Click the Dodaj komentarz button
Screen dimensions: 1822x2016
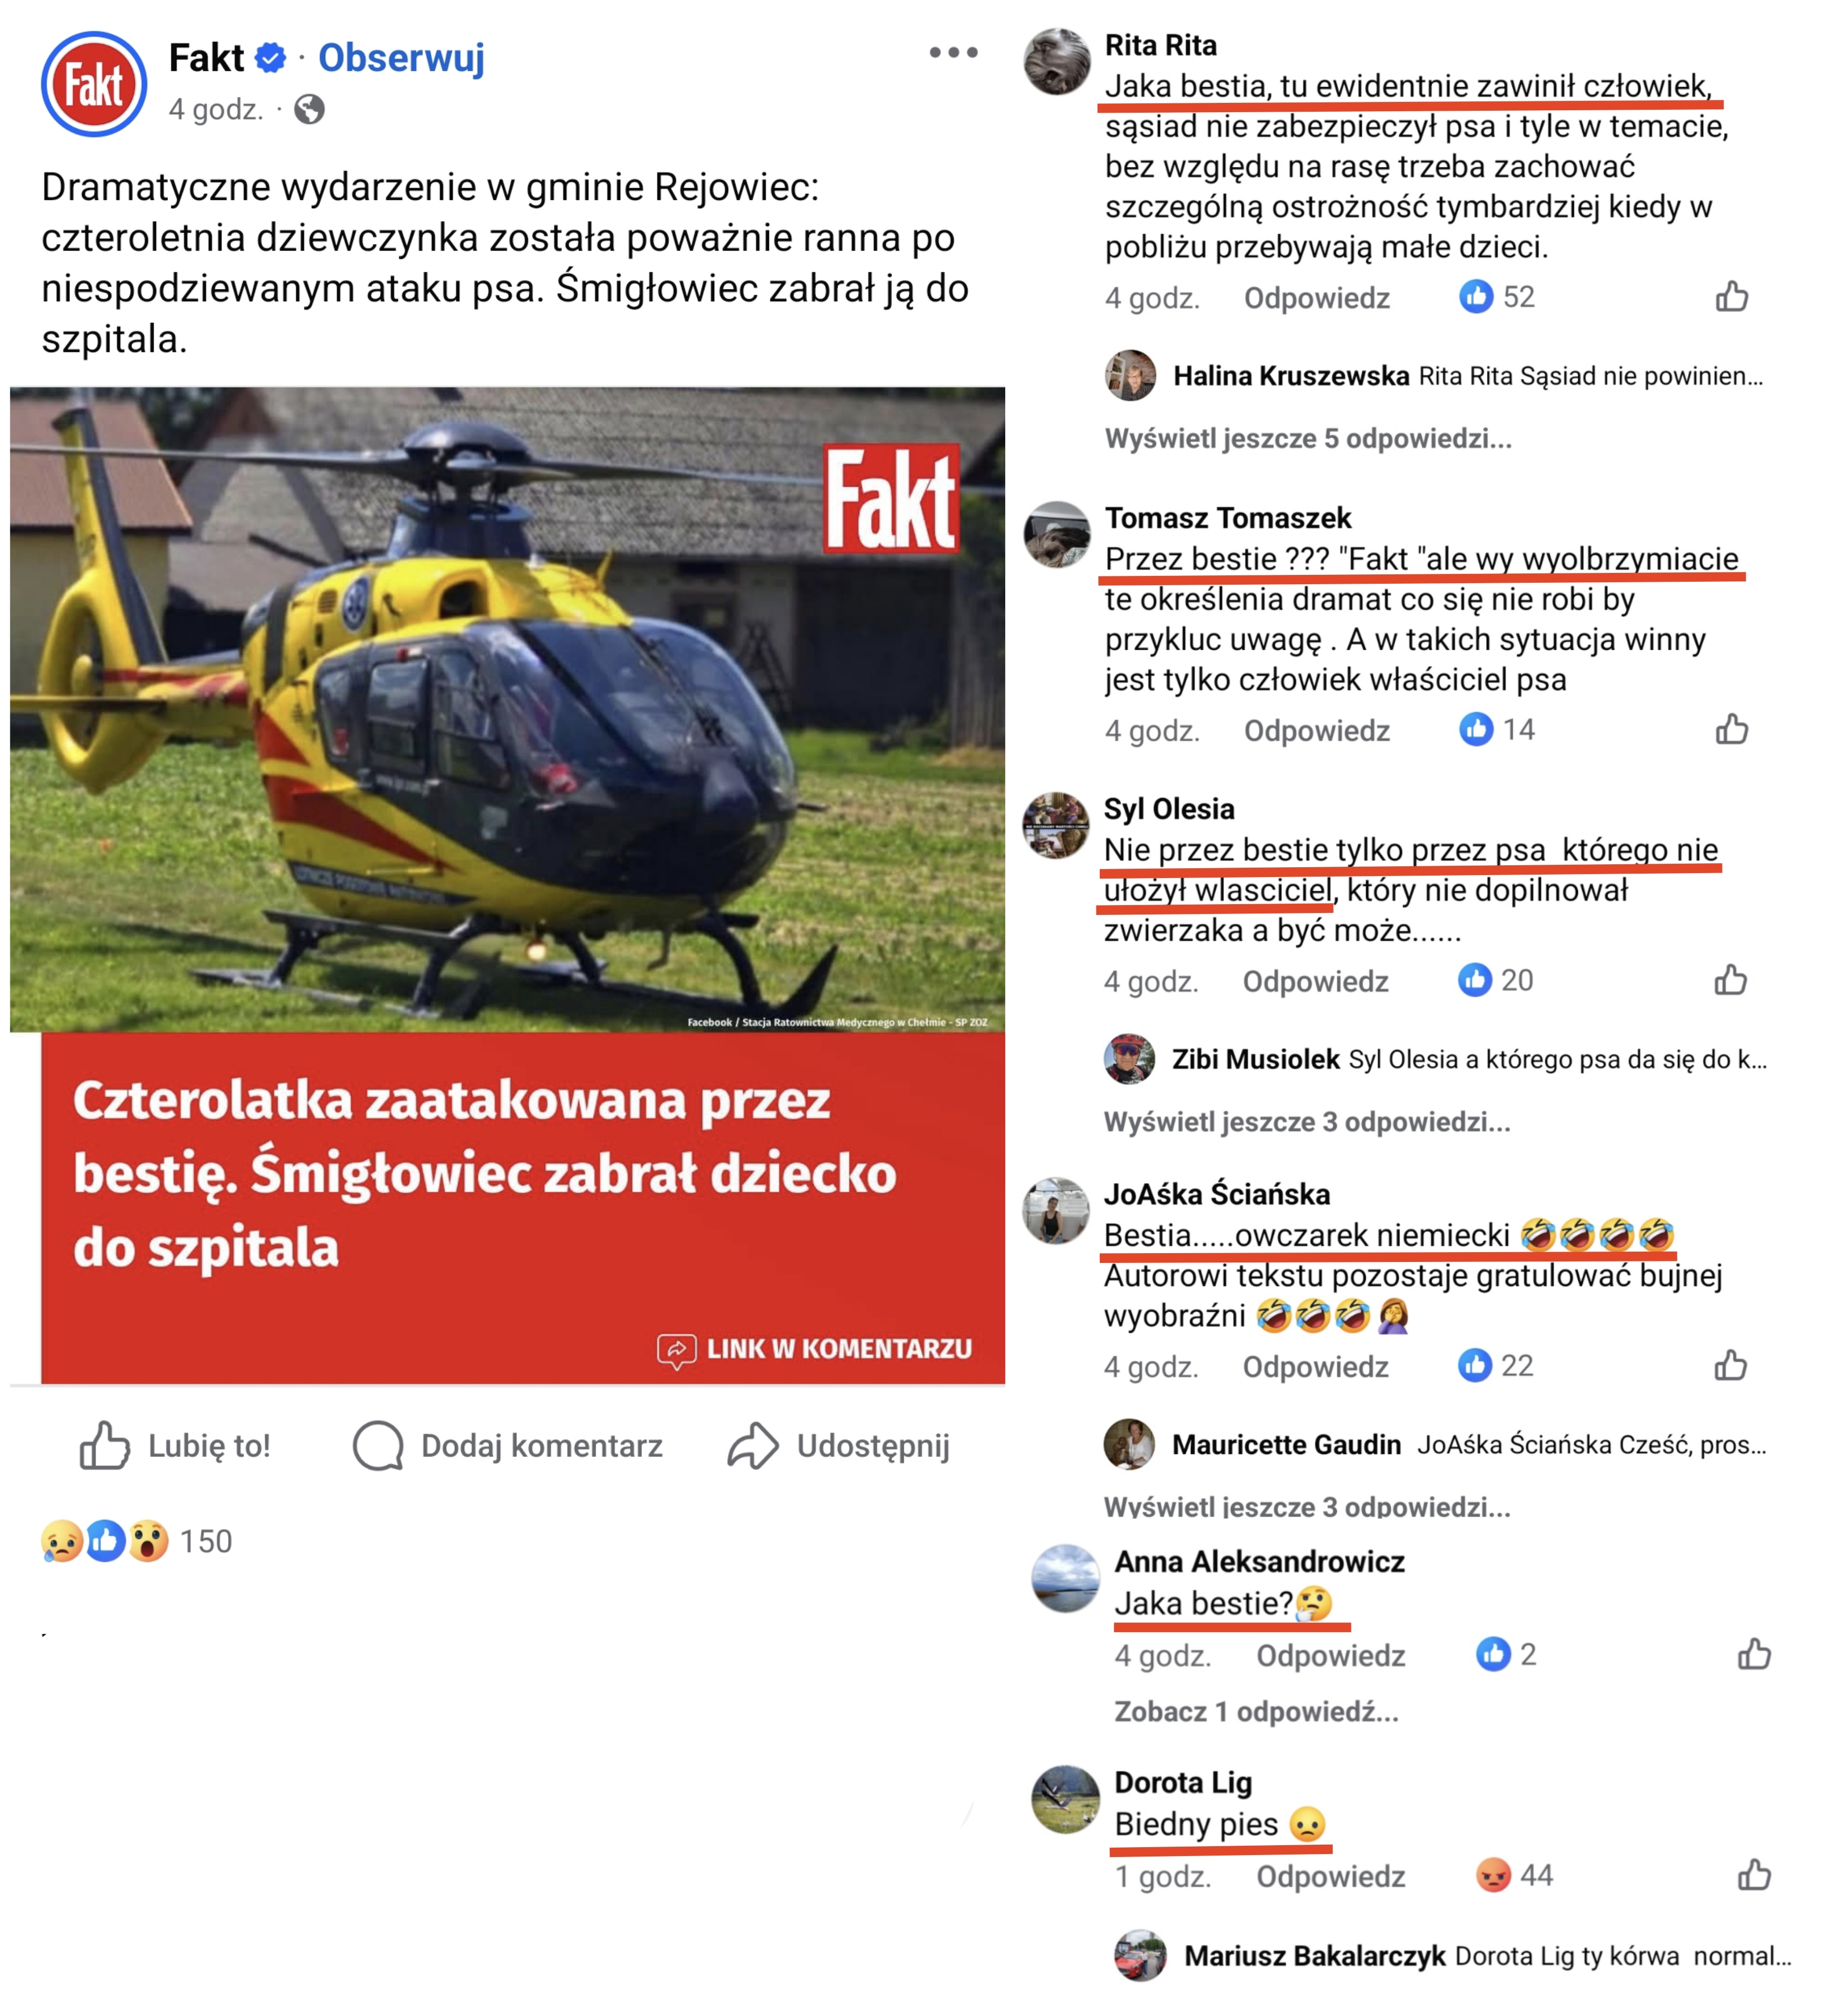508,1446
